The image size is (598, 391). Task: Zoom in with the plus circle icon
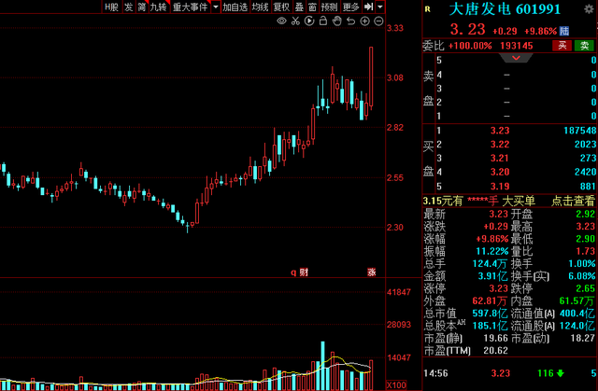pos(364,21)
